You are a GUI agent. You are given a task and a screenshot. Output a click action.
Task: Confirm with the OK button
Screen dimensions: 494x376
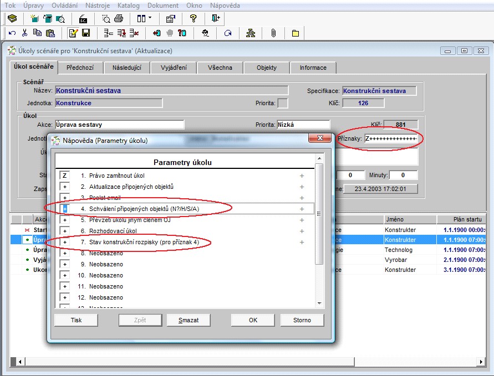[253, 320]
